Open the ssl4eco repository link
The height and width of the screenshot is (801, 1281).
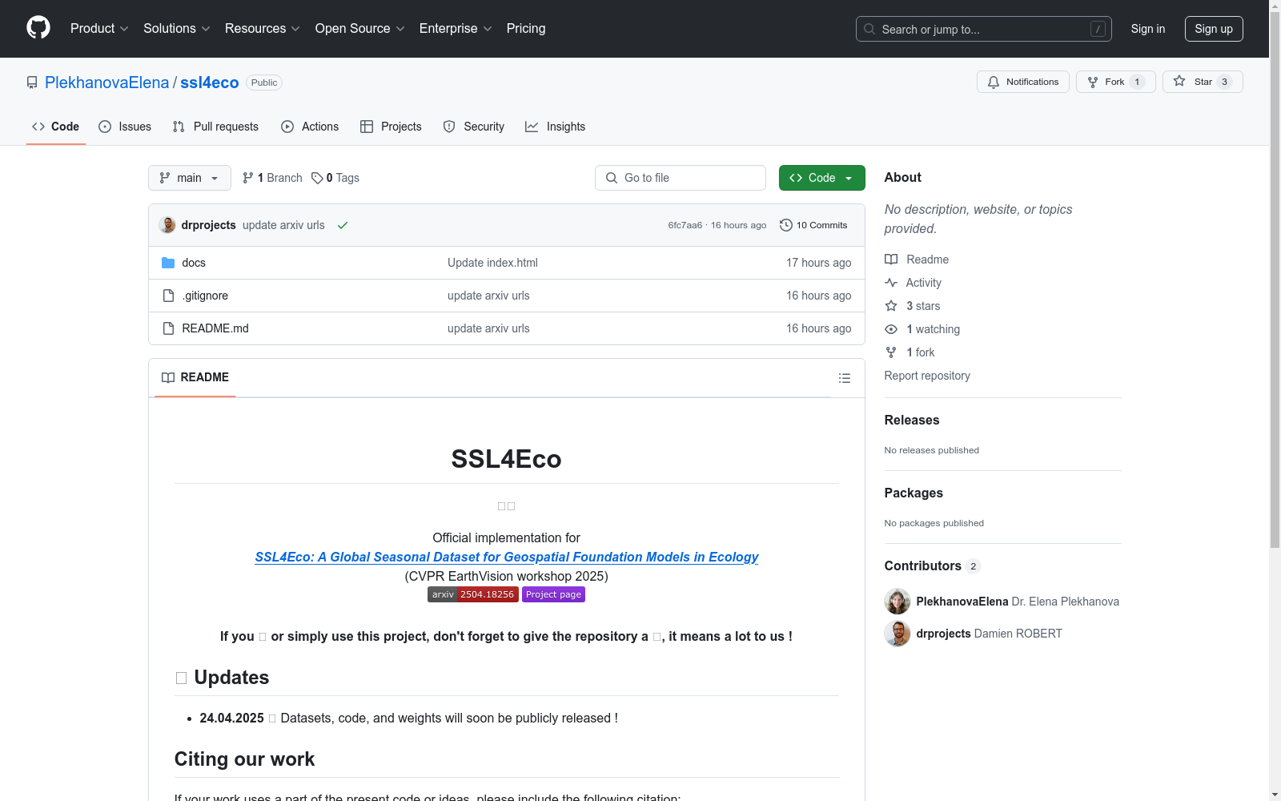210,83
